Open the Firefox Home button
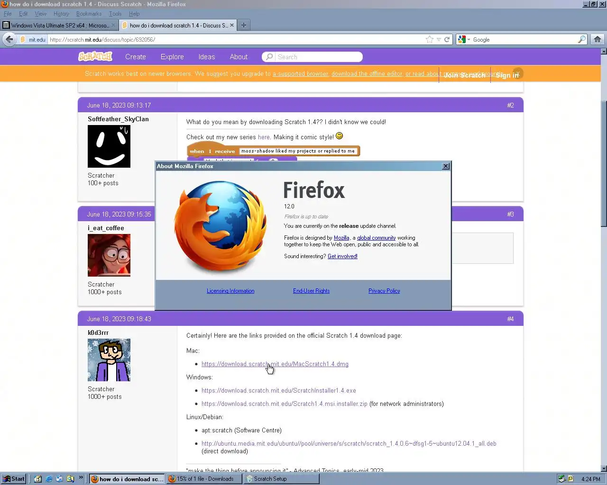The height and width of the screenshot is (485, 607). 598,39
